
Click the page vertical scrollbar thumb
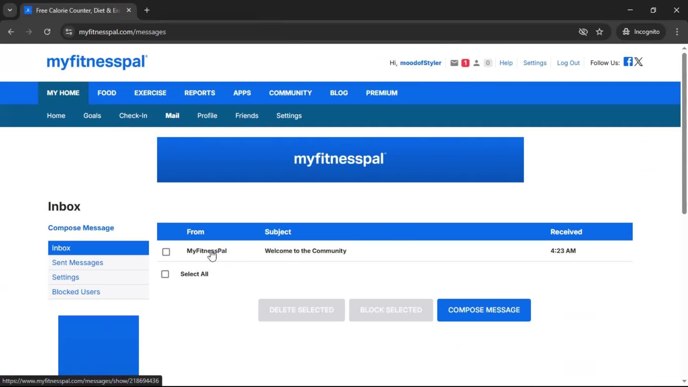(684, 133)
